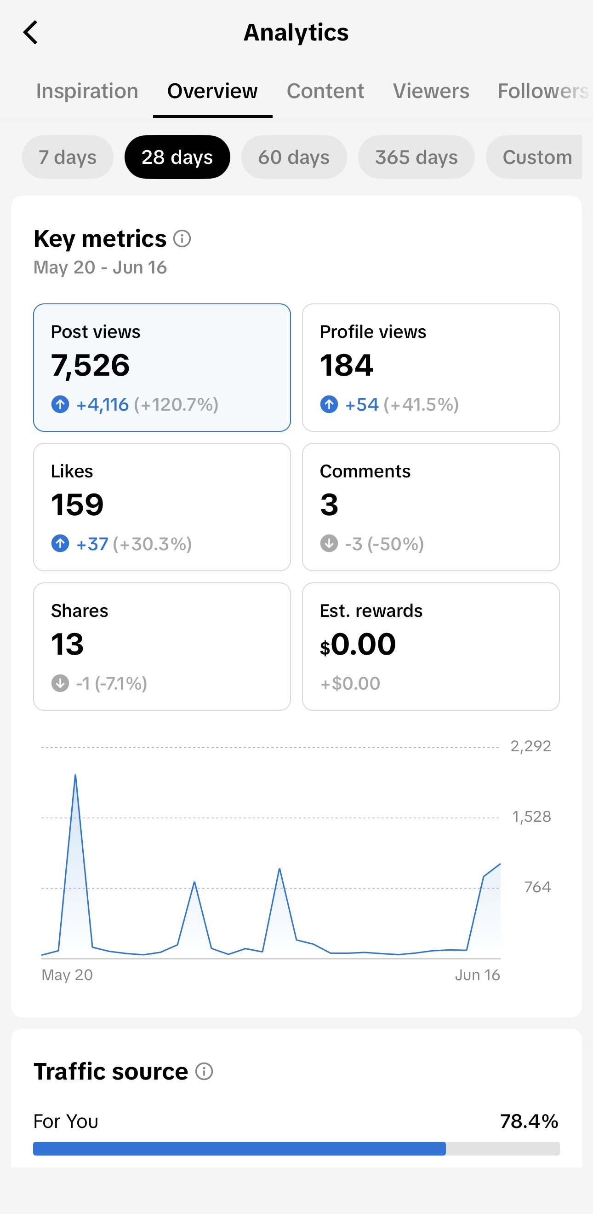The width and height of the screenshot is (593, 1214).
Task: Click the Traffic source heading
Action: (111, 1071)
